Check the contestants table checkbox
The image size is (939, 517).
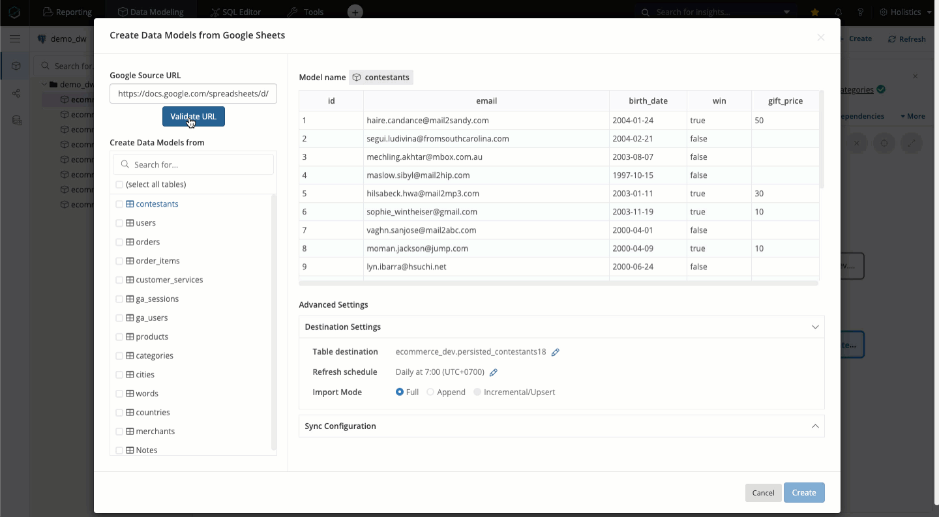pyautogui.click(x=119, y=204)
